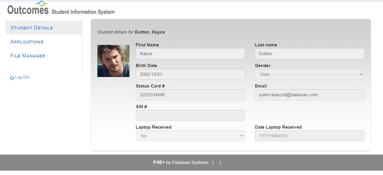Click the Status Card # label
383x175 pixels.
click(150, 86)
